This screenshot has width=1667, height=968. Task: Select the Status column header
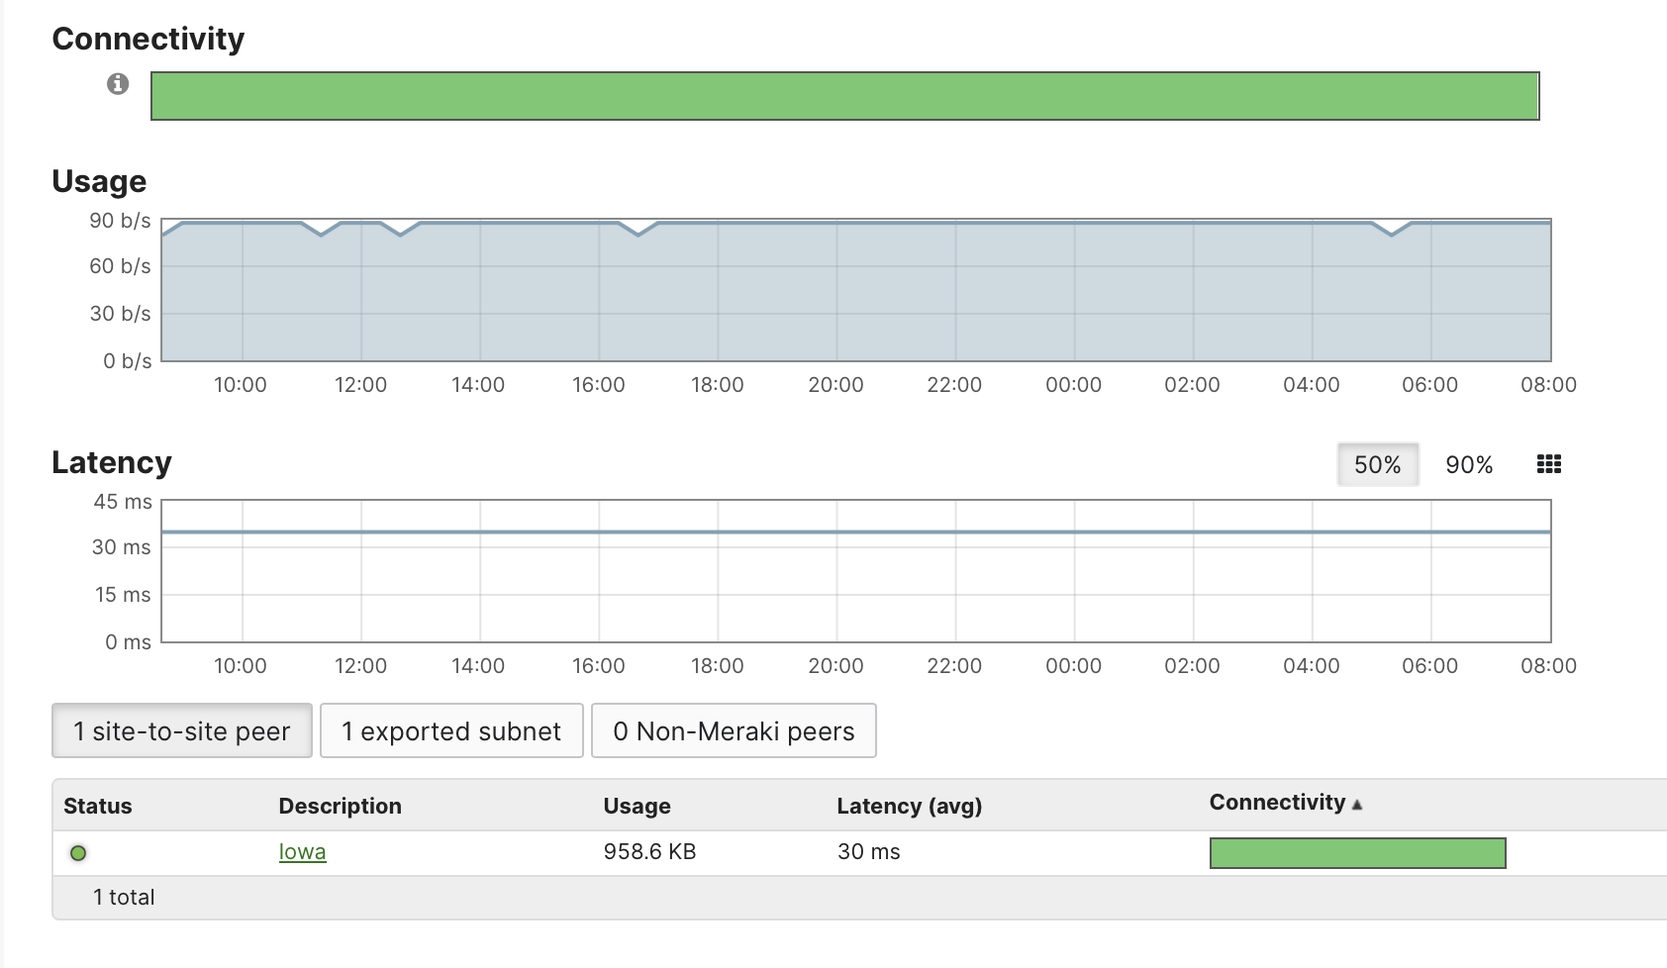tap(97, 805)
